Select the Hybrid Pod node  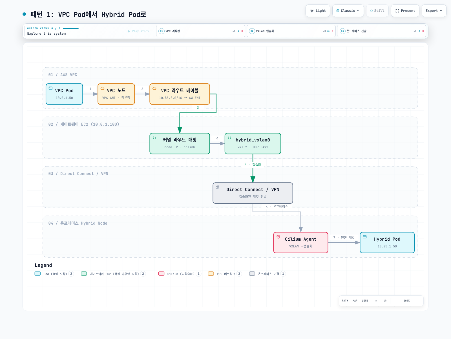387,243
